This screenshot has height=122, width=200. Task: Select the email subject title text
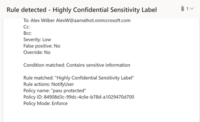82,10
